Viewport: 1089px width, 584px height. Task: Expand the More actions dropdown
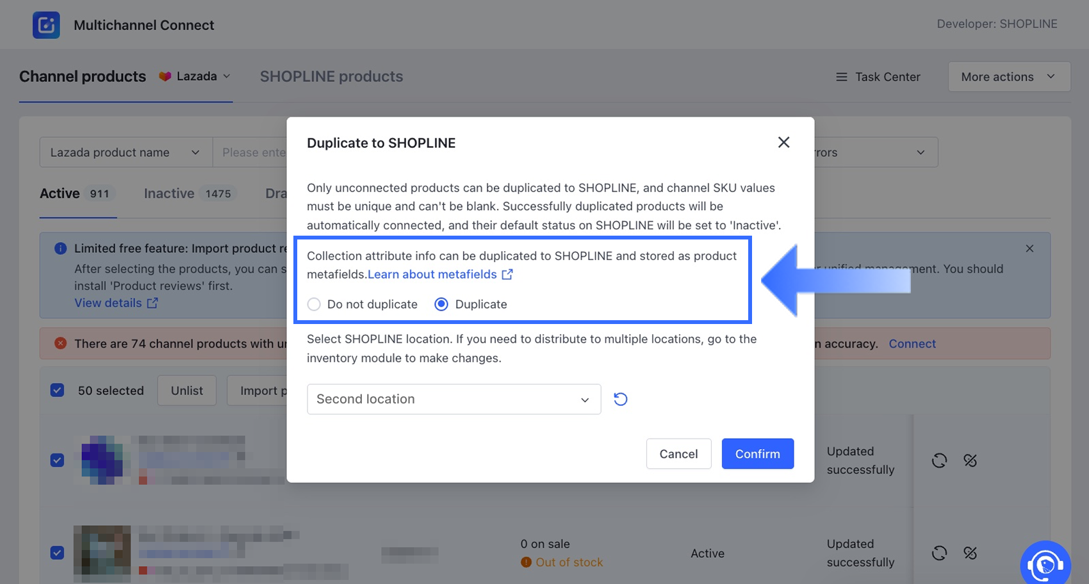[1008, 77]
